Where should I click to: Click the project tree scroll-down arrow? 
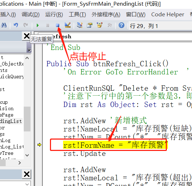click(27, 155)
